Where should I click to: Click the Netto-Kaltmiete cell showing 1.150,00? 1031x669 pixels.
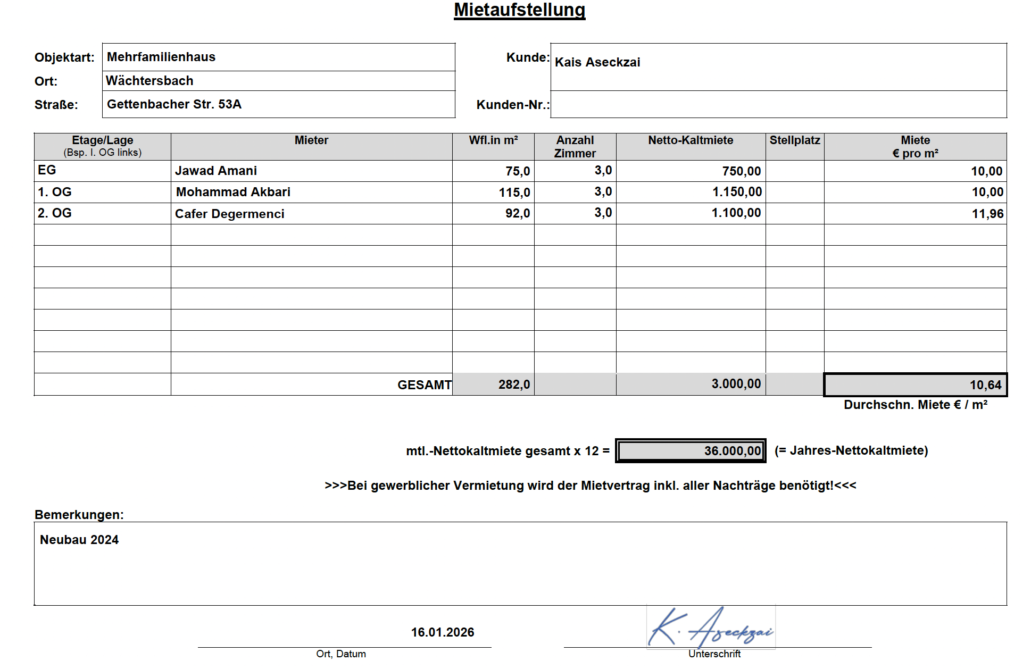691,192
